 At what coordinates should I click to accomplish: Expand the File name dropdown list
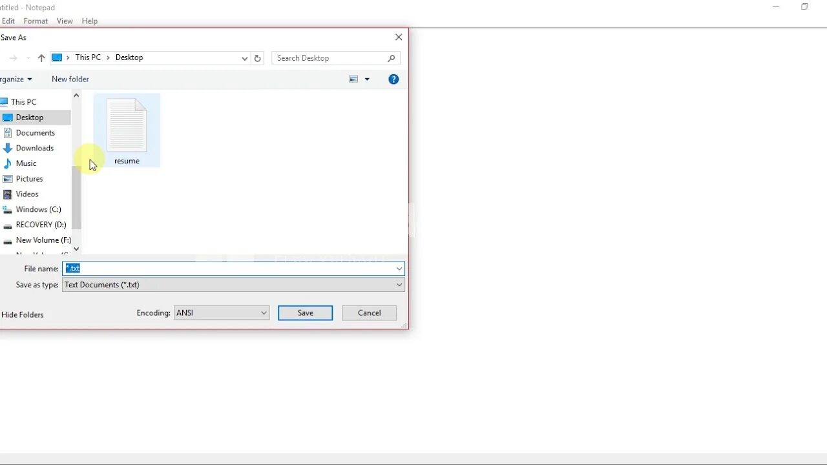pos(399,269)
